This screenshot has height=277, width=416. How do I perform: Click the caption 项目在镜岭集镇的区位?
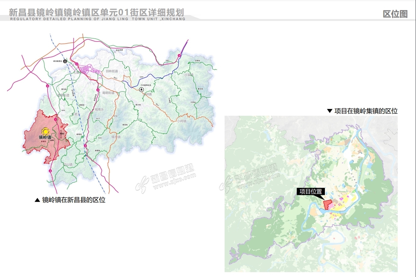point(366,111)
